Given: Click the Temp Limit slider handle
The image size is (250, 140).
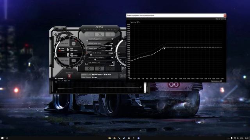Looking at the screenshot, I should point(111,50).
